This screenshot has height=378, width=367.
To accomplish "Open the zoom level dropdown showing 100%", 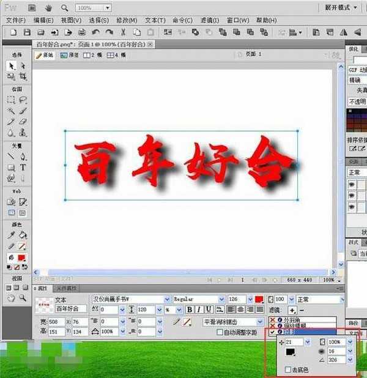I will (x=108, y=8).
